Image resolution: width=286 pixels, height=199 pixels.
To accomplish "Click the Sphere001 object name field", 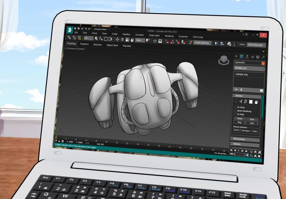I will (x=247, y=63).
